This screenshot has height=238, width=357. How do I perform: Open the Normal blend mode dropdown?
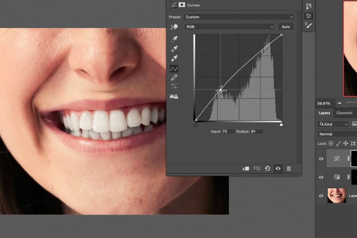click(337, 134)
